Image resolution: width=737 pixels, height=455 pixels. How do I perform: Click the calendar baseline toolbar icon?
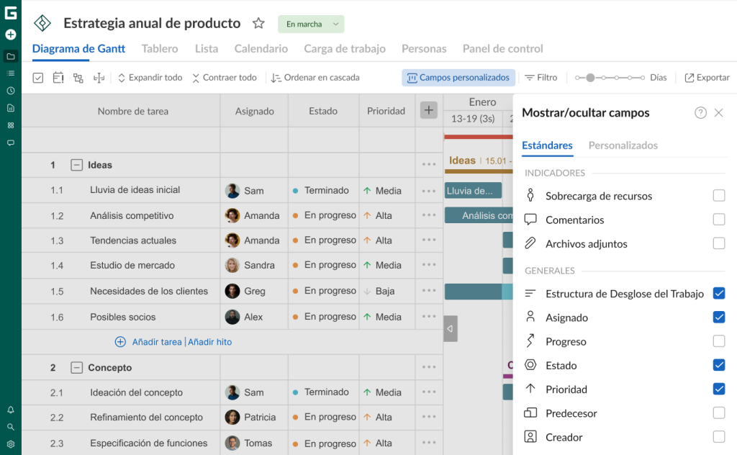pyautogui.click(x=58, y=78)
